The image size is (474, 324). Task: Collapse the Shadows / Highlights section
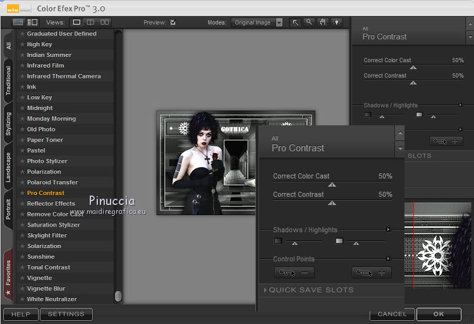(388, 230)
